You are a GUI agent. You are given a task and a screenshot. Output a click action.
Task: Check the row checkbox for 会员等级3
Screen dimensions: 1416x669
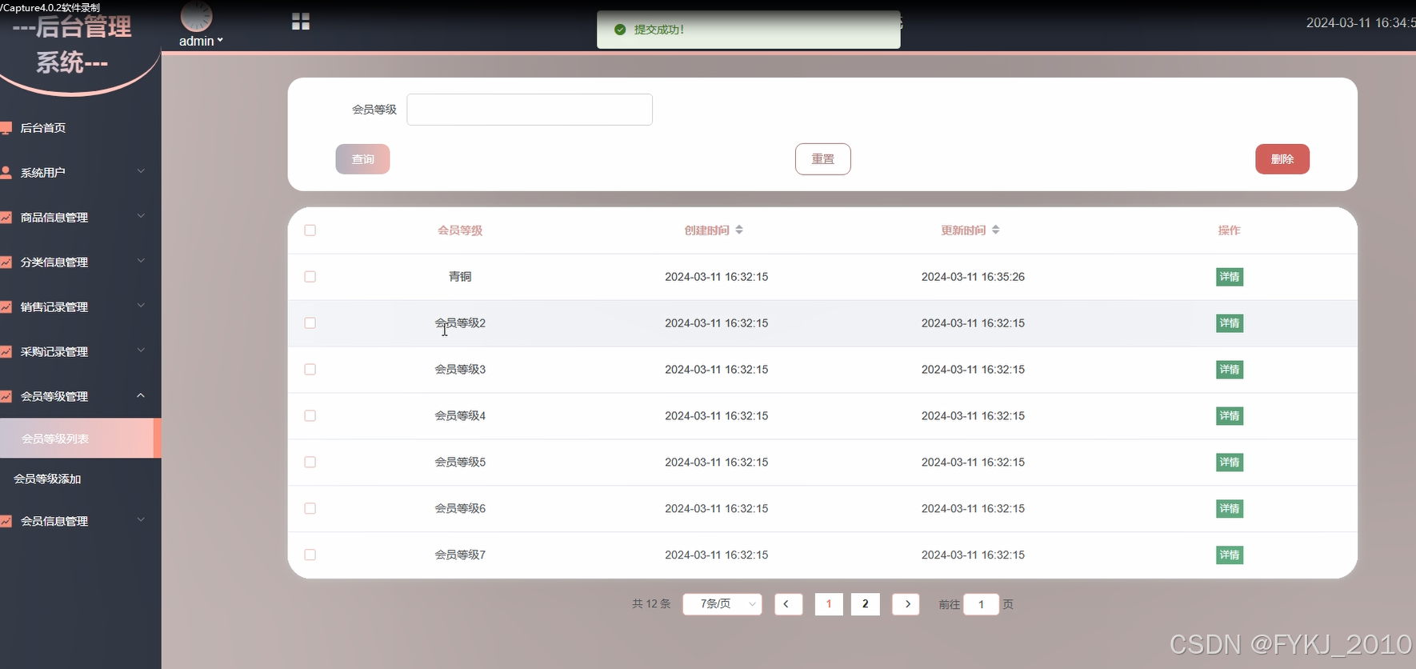tap(310, 370)
